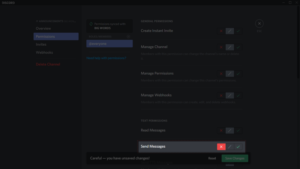300x169 pixels.
Task: Allow Create Instant Invite with green check
Action: (238, 31)
